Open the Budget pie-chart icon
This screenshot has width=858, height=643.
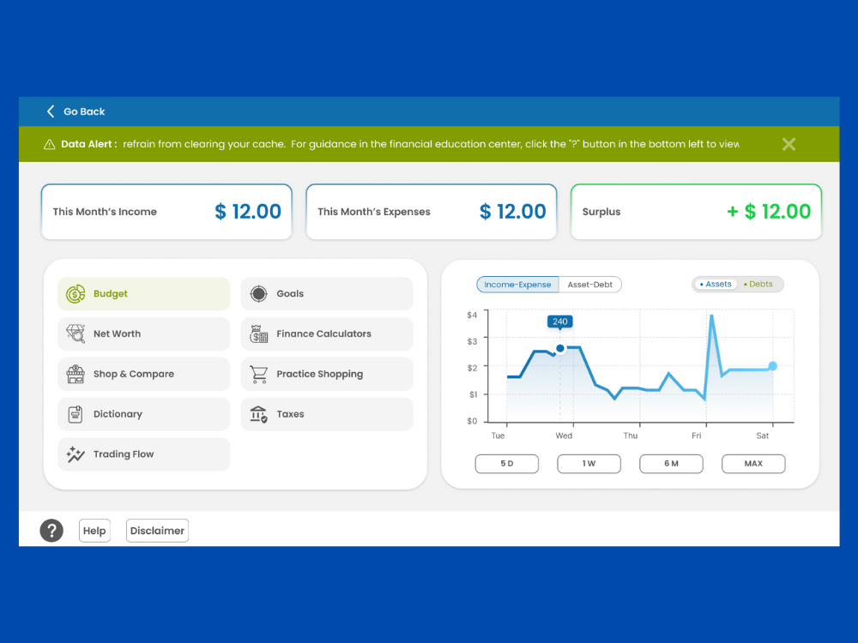tap(76, 293)
